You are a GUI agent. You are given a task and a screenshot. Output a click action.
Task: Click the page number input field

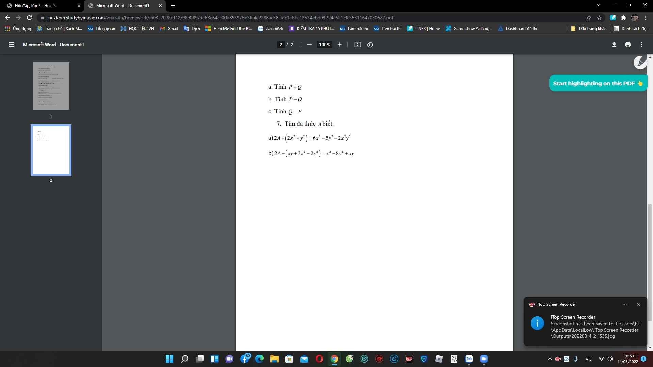pyautogui.click(x=280, y=45)
